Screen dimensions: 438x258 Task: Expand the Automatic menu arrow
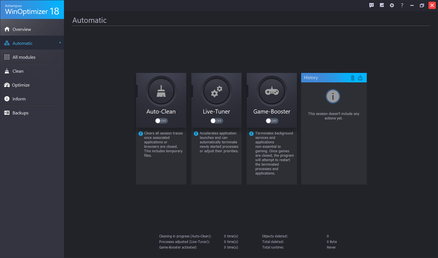60,43
